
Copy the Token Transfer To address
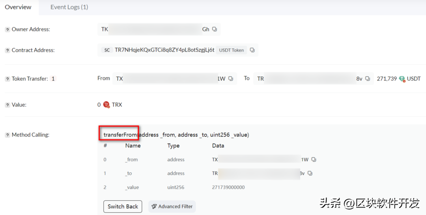pyautogui.click(x=367, y=79)
